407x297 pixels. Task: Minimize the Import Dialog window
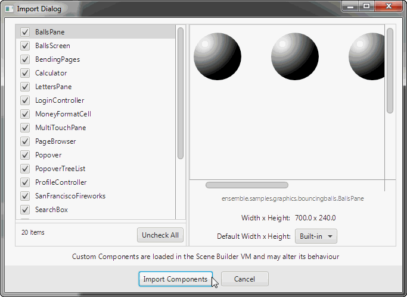pos(350,6)
